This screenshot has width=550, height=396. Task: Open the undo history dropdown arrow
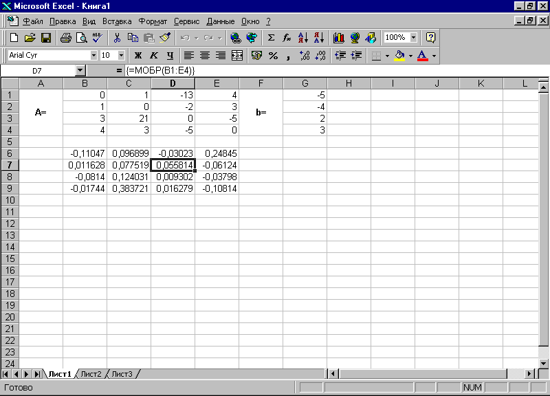197,38
